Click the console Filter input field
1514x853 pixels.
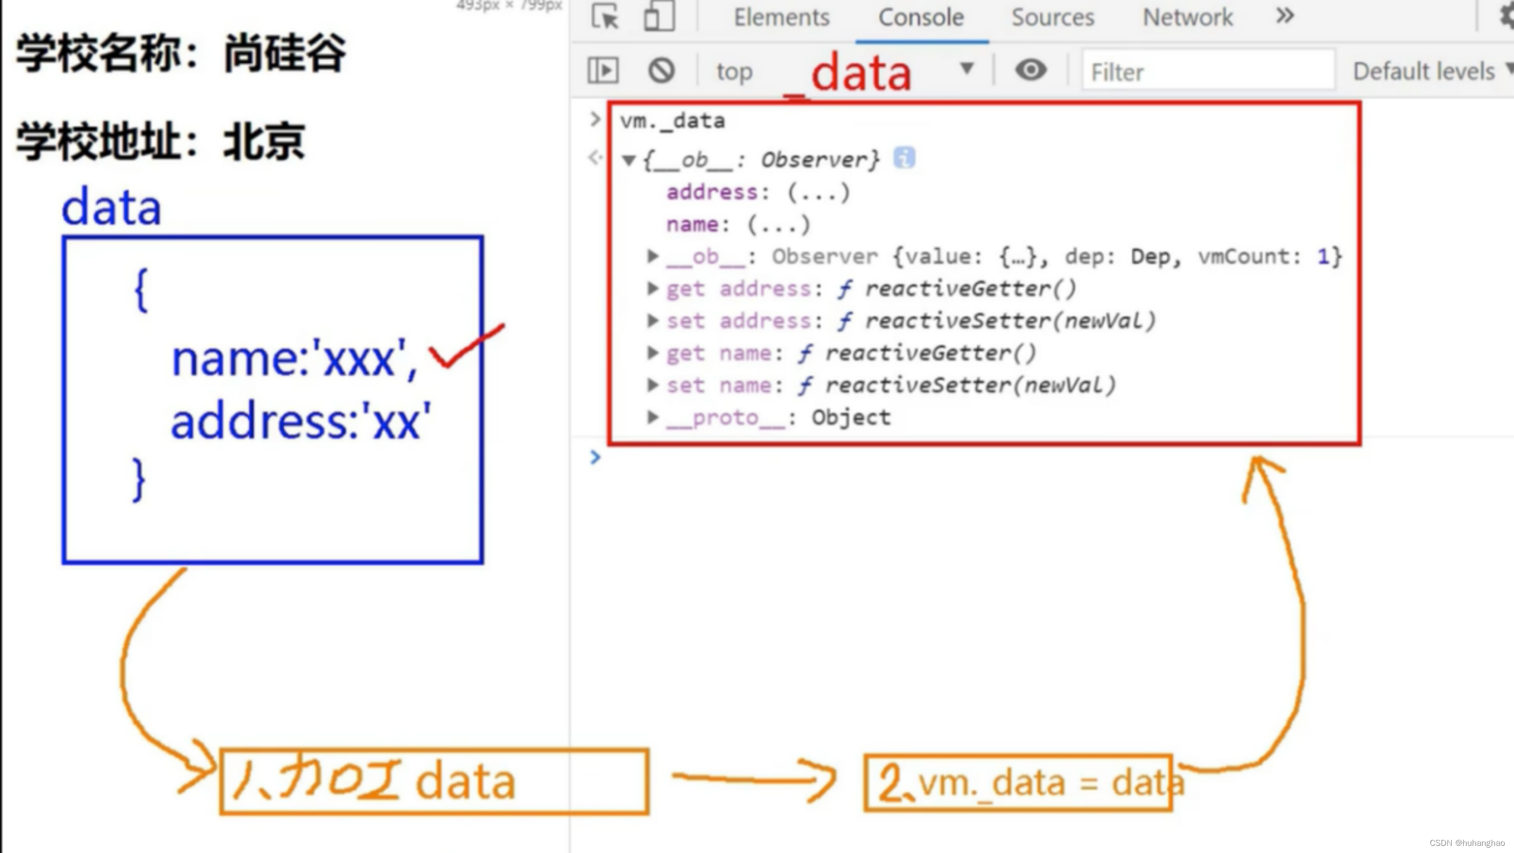click(1207, 72)
